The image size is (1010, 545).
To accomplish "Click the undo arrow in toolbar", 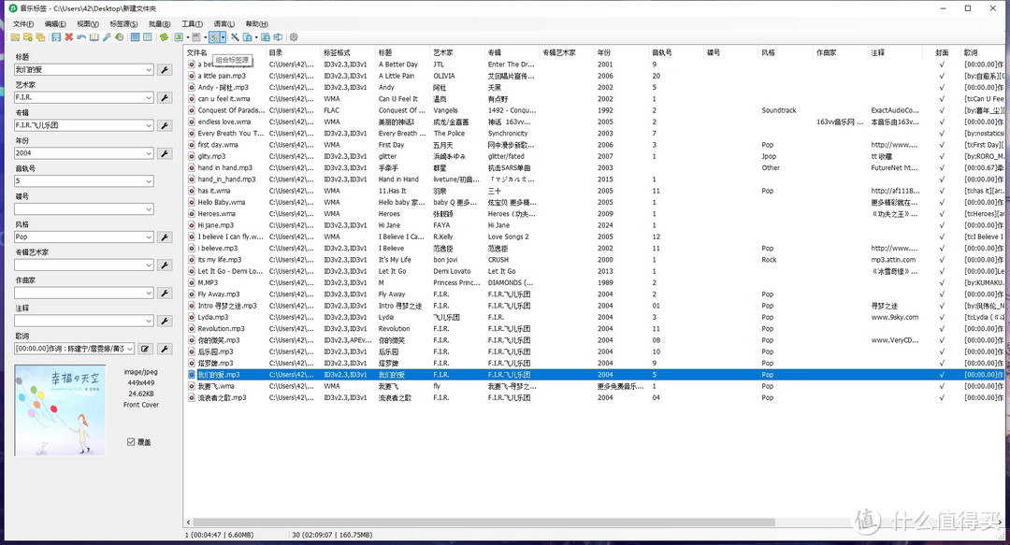I will [81, 37].
